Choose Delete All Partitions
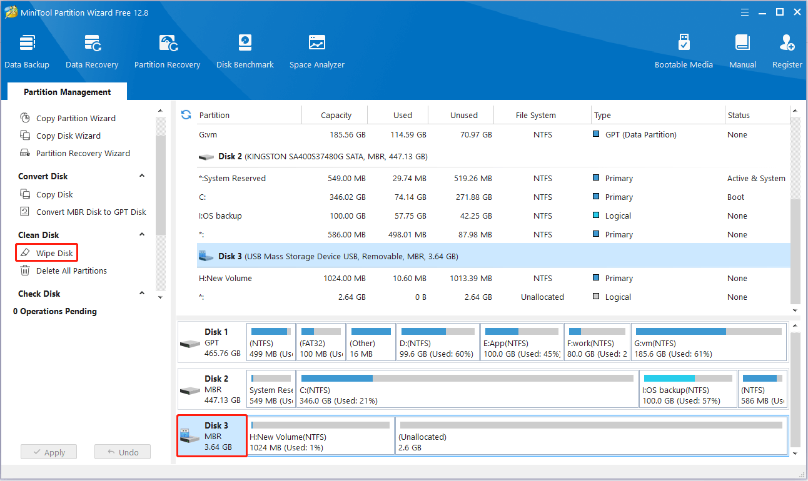The image size is (808, 481). (71, 270)
